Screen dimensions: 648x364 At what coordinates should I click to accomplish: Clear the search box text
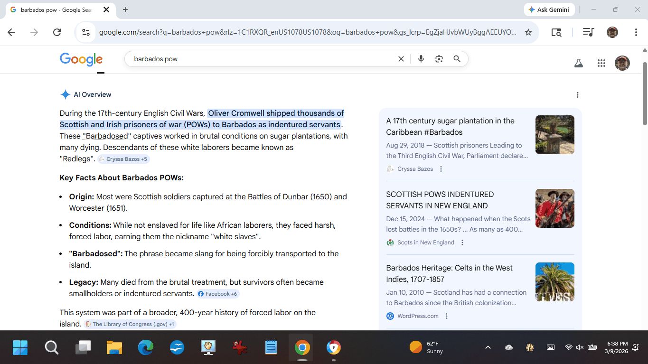[401, 59]
